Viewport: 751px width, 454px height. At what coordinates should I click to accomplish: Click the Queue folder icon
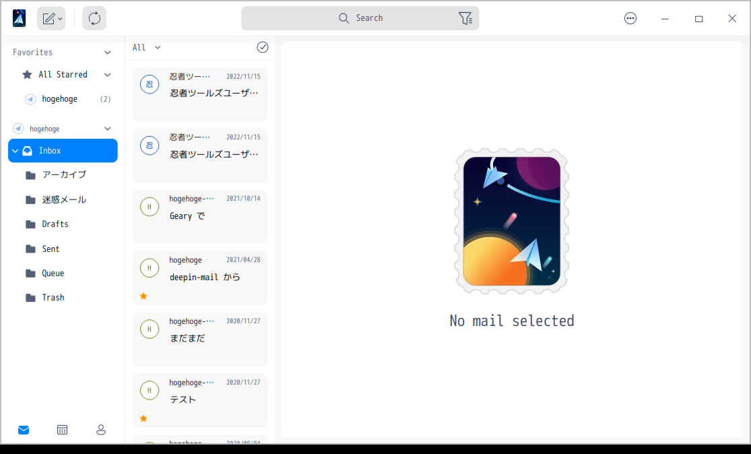(31, 273)
